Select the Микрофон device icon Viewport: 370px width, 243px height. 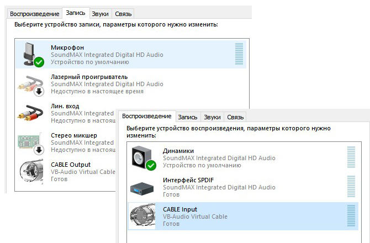(x=34, y=55)
